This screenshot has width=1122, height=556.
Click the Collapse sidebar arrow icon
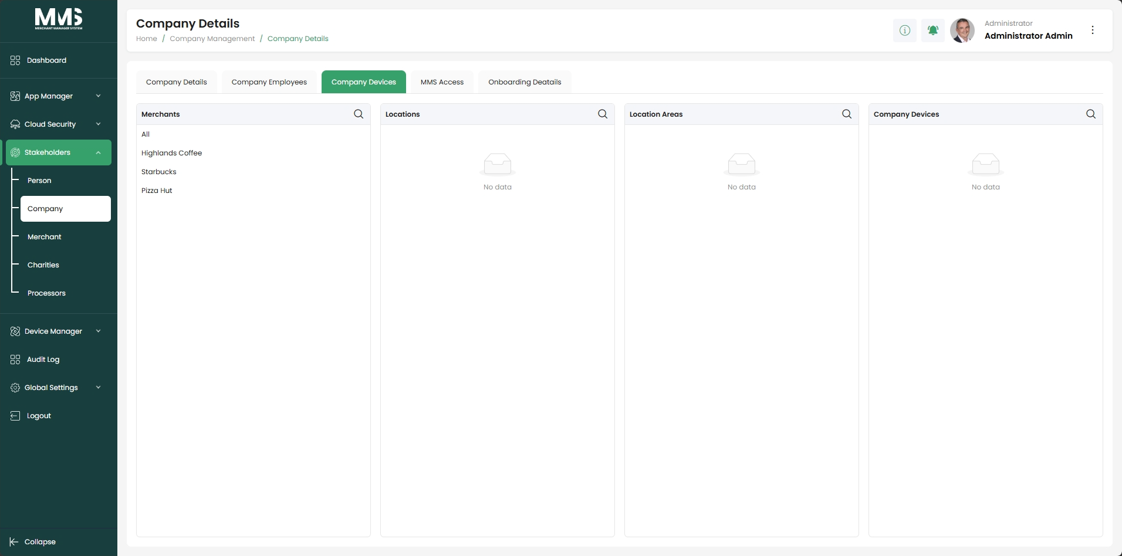point(14,542)
